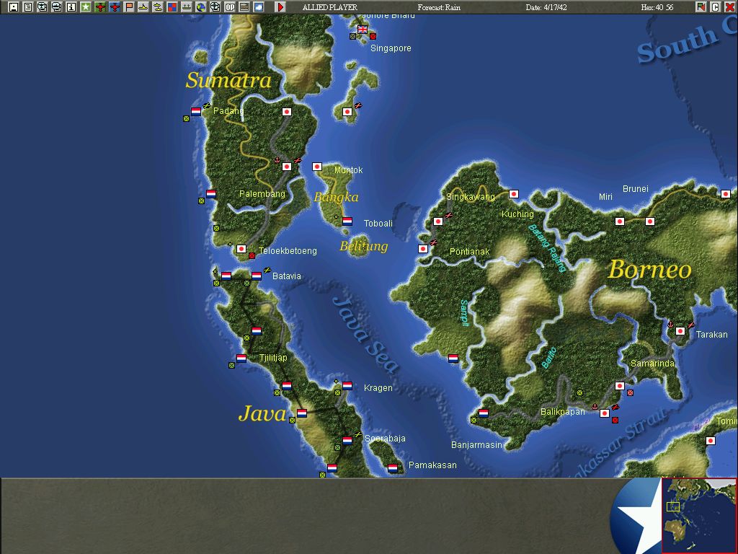
Task: Click red unit marker next to Teloekbetoeng
Action: click(x=252, y=256)
